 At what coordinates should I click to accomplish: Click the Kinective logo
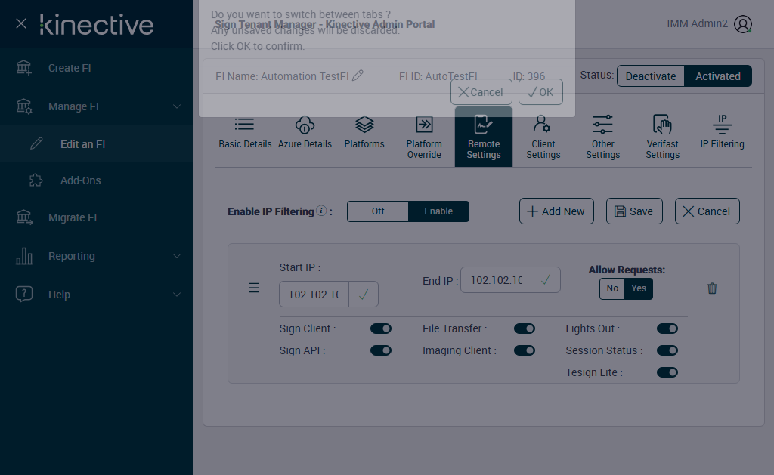pyautogui.click(x=97, y=24)
